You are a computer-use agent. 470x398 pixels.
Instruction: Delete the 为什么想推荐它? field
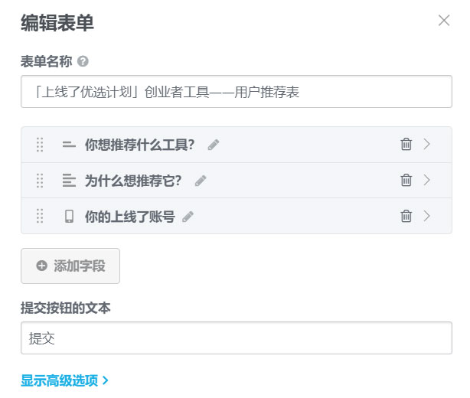click(x=406, y=180)
